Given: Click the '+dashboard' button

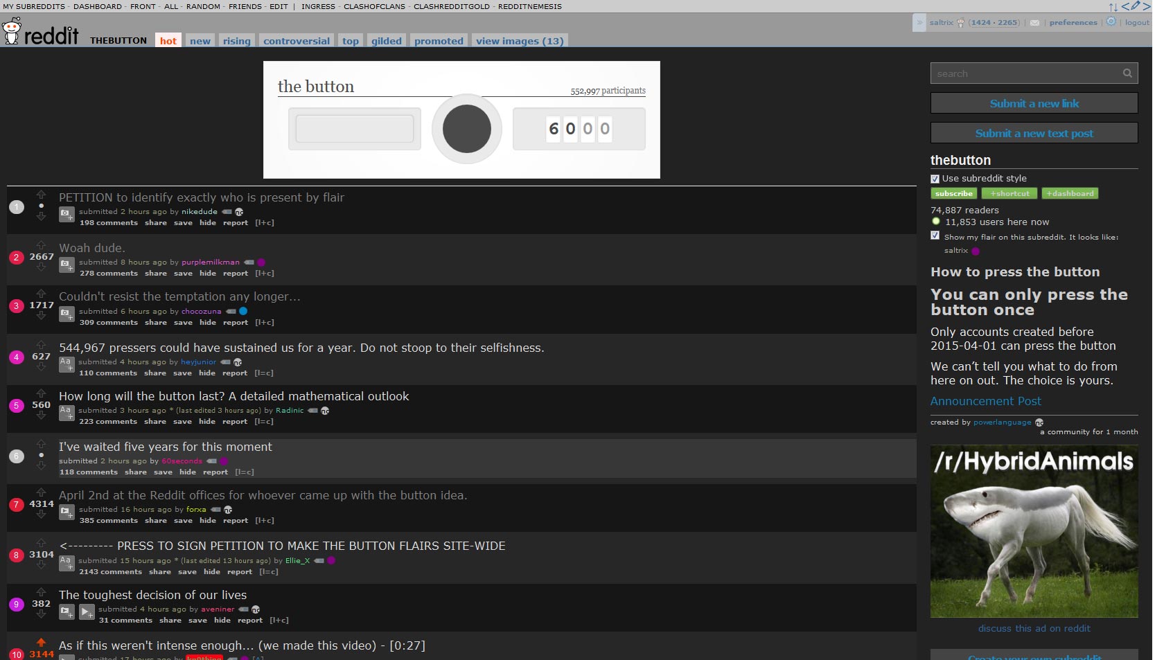Looking at the screenshot, I should [x=1070, y=194].
